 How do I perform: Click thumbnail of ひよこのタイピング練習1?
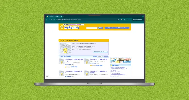[62, 61]
